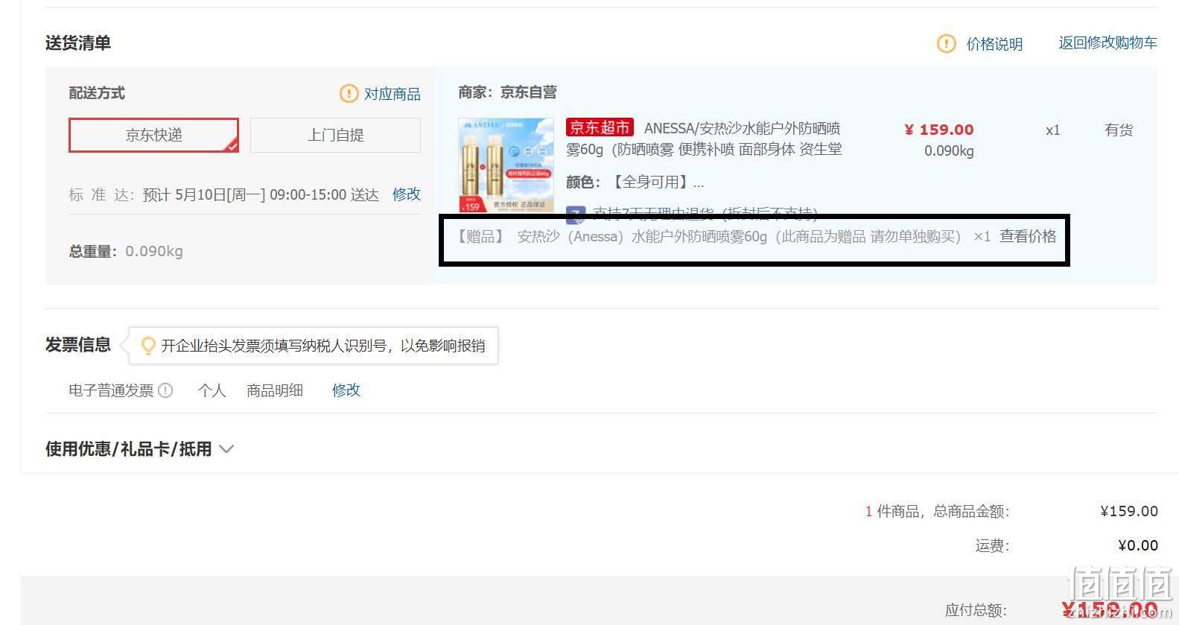View gift price via 查看价格
This screenshot has width=1179, height=625.
pyautogui.click(x=1028, y=236)
